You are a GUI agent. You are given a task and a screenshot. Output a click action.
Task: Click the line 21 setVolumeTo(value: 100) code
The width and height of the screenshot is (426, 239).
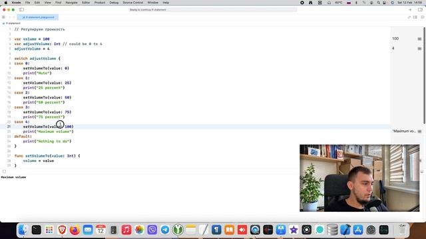49,127
